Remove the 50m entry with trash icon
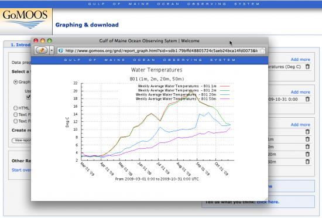This screenshot has height=218, width=322. coord(307,162)
